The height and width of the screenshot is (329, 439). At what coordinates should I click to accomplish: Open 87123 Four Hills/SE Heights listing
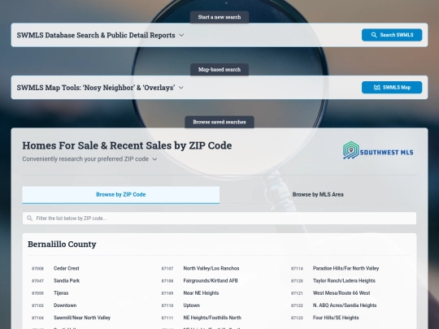click(x=324, y=318)
